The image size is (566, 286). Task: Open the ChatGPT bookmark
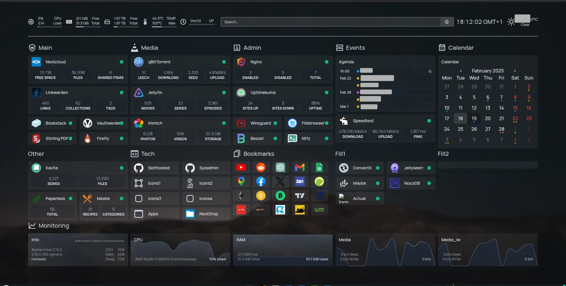(280, 167)
